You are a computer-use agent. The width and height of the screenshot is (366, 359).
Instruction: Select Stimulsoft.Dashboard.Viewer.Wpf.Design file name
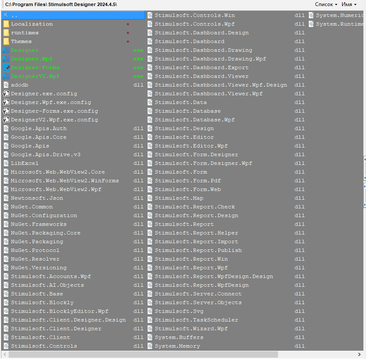tap(221, 85)
